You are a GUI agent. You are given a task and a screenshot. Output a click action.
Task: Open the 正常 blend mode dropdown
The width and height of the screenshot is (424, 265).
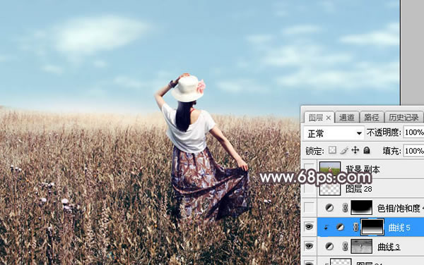coord(334,133)
